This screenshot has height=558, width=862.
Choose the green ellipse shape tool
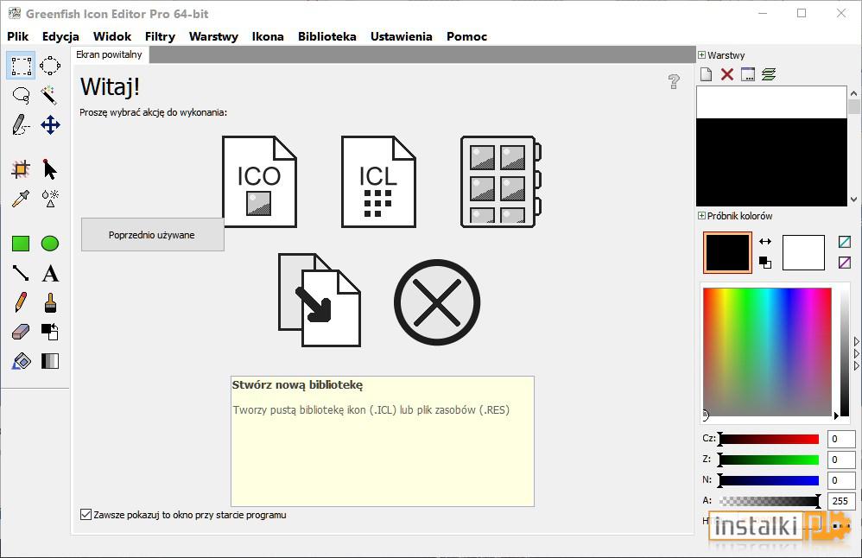point(50,243)
